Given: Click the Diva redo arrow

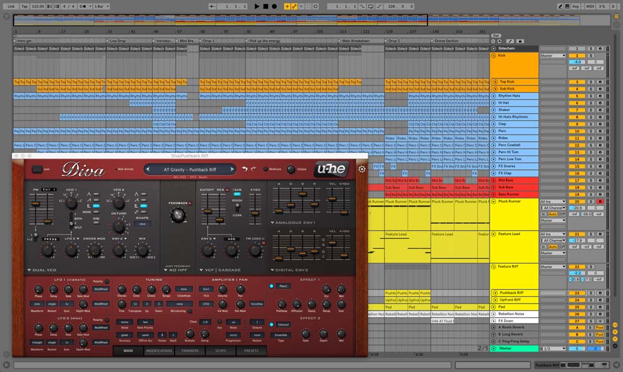Looking at the screenshot, I should pyautogui.click(x=254, y=169).
